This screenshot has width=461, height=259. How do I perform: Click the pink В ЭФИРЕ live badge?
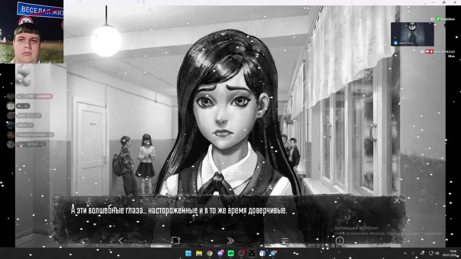[44, 96]
